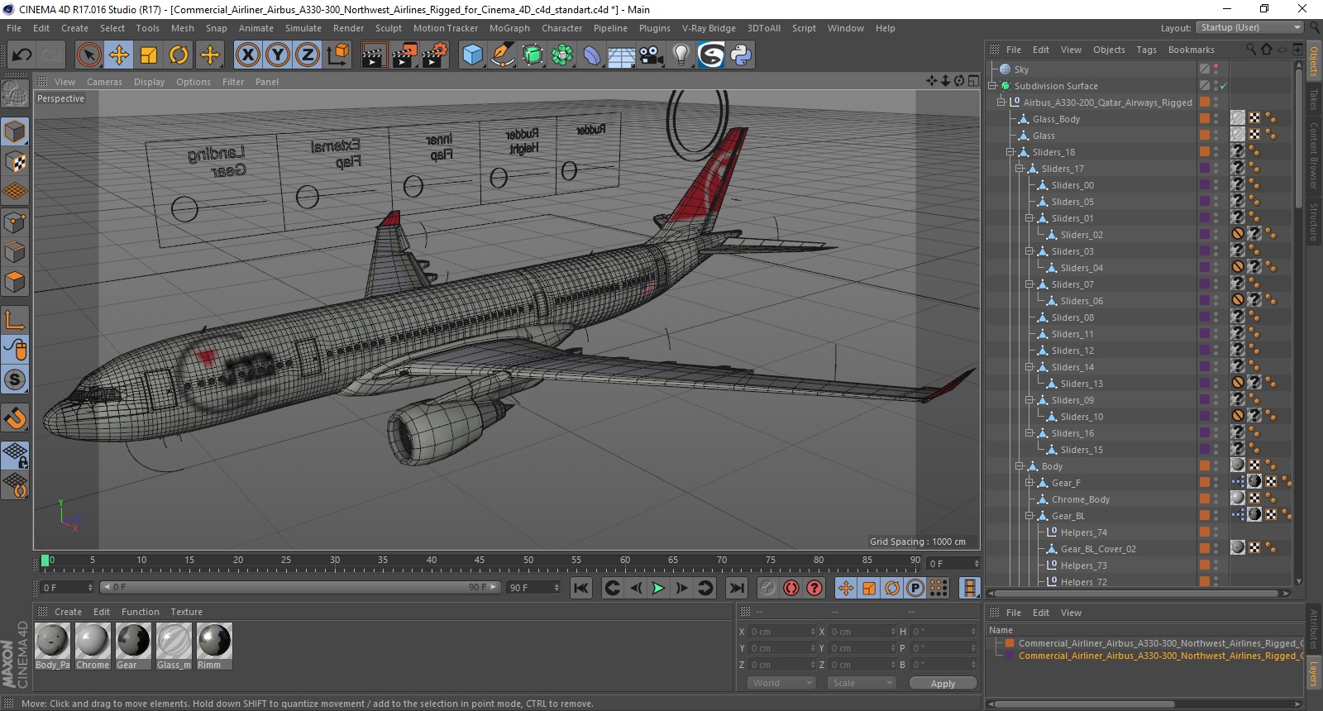
Task: Open the Array/MoGraph green flower icon
Action: (563, 55)
